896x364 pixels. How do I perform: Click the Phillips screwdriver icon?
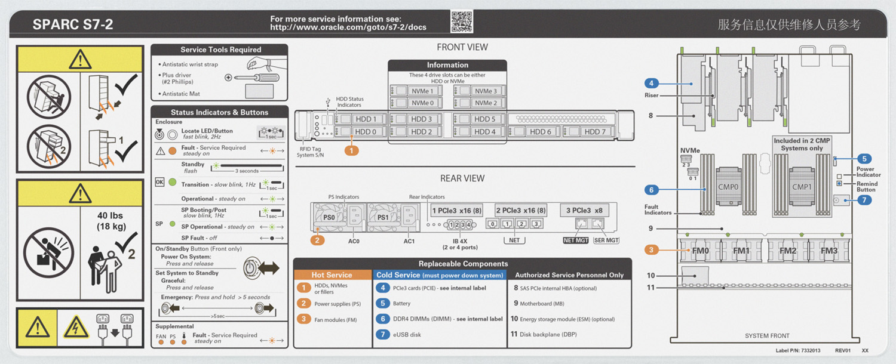click(x=251, y=78)
